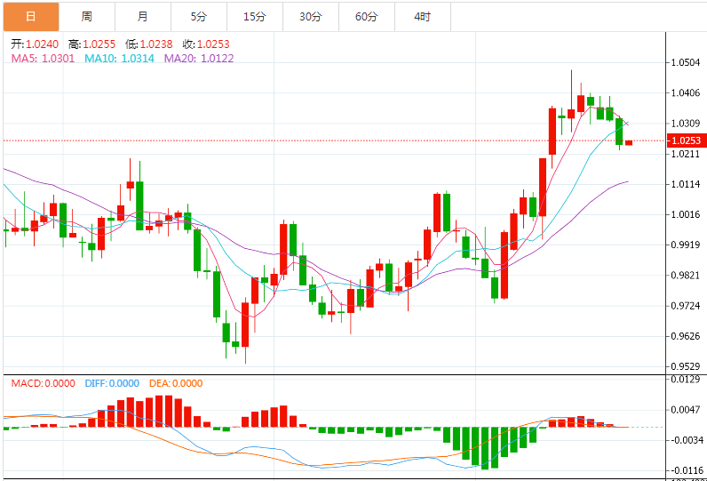The height and width of the screenshot is (481, 707).
Task: Select the 日 daily chart tab
Action: pos(31,17)
